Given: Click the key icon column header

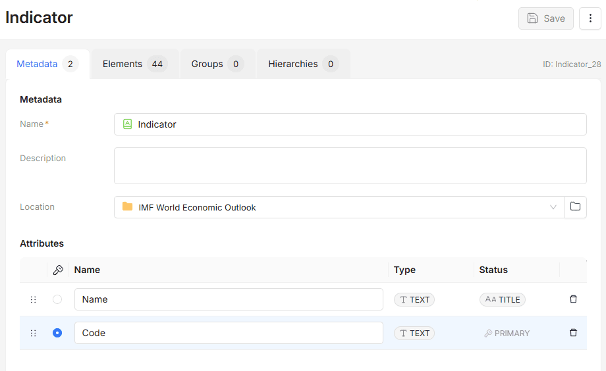Looking at the screenshot, I should pyautogui.click(x=58, y=270).
